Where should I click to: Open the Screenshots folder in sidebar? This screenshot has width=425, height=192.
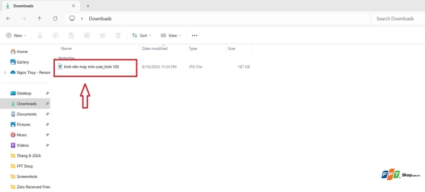[x=27, y=177]
